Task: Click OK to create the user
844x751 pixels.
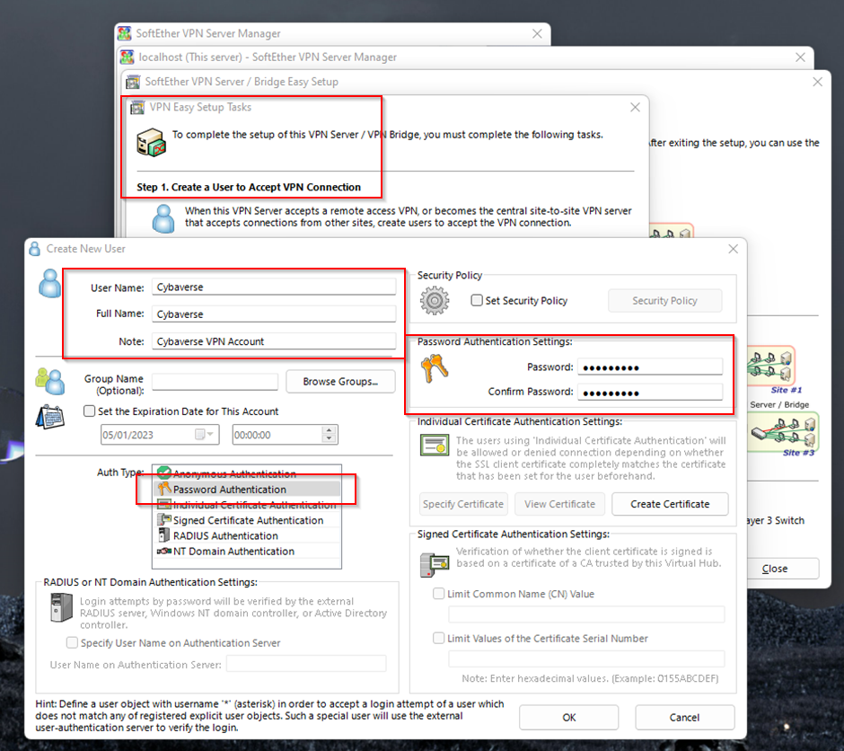Action: point(569,717)
